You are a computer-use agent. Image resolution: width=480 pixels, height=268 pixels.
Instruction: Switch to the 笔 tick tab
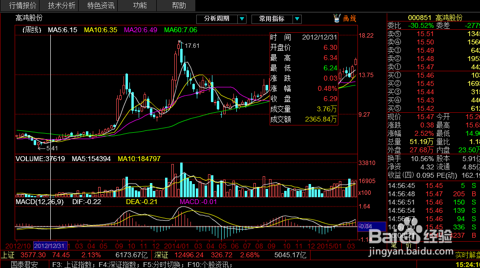pyautogui.click(x=394, y=246)
